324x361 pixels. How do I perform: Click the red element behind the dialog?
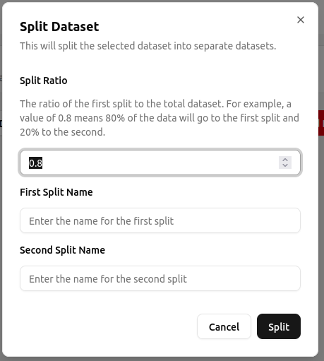[x=321, y=123]
